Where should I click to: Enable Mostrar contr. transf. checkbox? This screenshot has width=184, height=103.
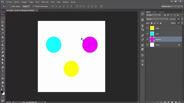pos(33,6)
